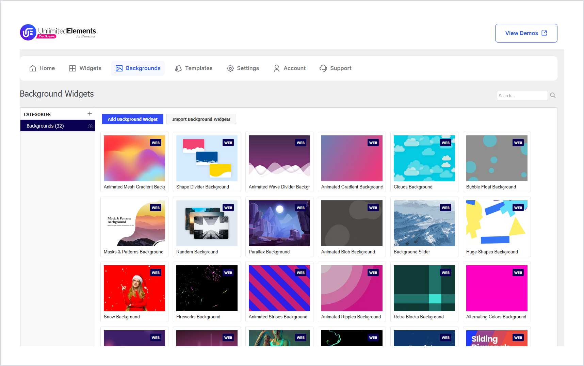Open Animated Ripples Background thumbnail
584x366 pixels.
point(352,288)
